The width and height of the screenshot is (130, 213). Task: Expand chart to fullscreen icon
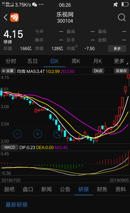click(58, 134)
